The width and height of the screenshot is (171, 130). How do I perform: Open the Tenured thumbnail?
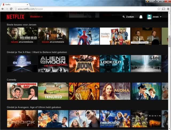53,91
